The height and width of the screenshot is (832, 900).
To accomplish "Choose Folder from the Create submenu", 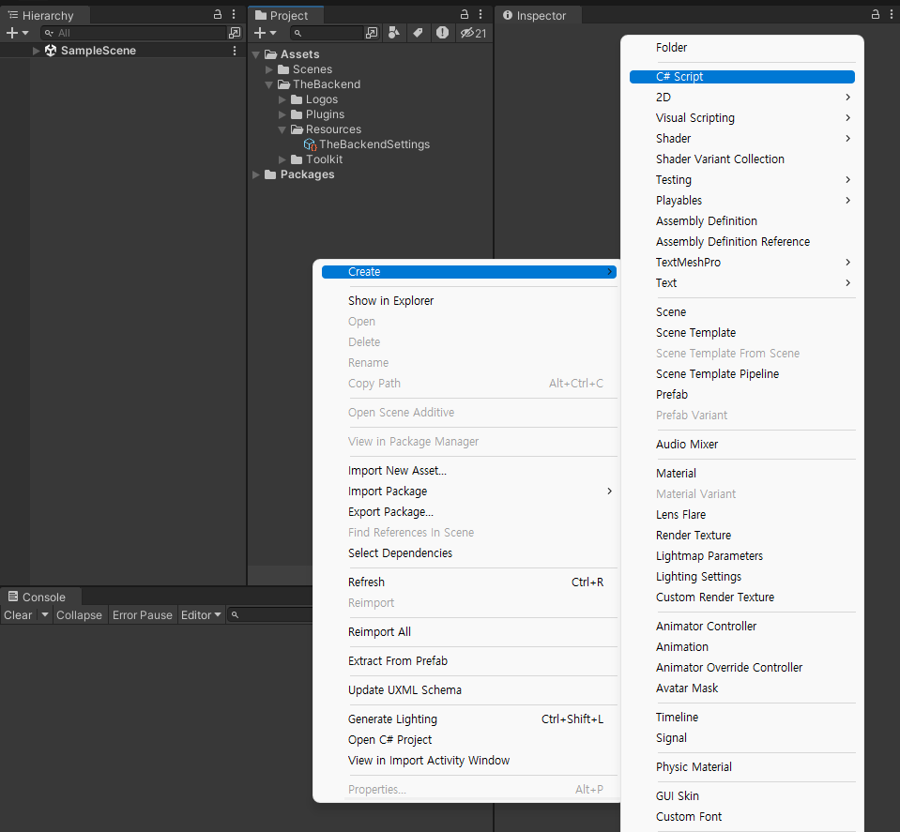I will pyautogui.click(x=742, y=48).
